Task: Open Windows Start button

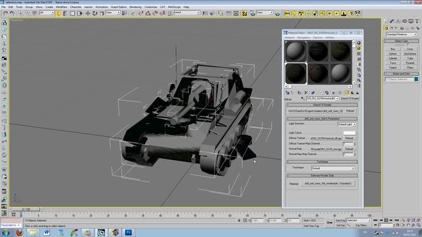Action: pyautogui.click(x=5, y=232)
